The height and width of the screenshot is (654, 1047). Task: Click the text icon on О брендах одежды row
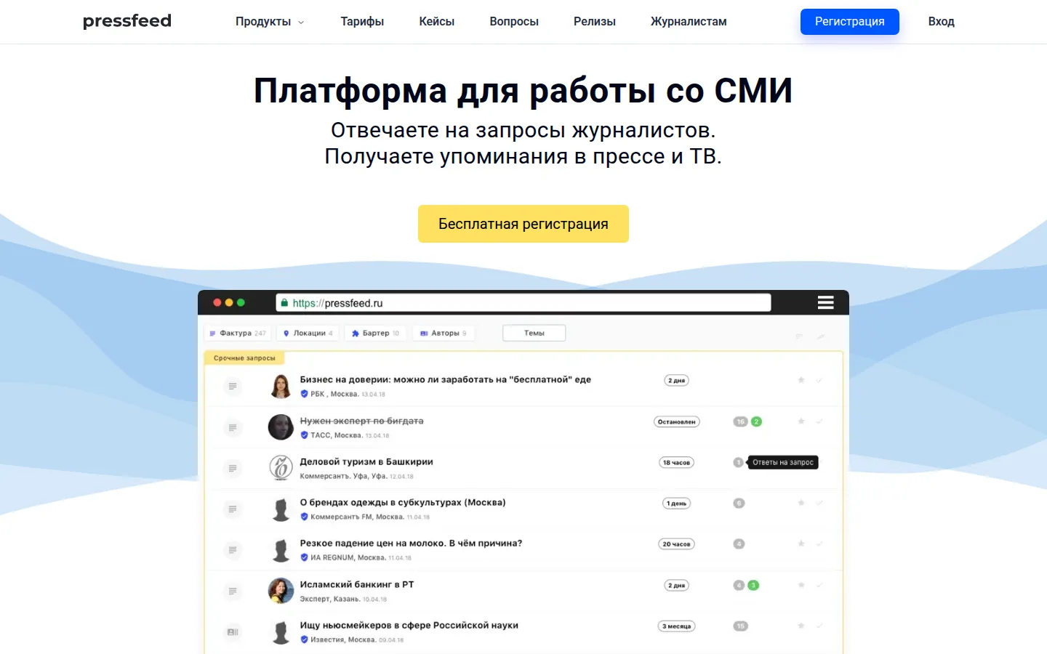tap(233, 509)
